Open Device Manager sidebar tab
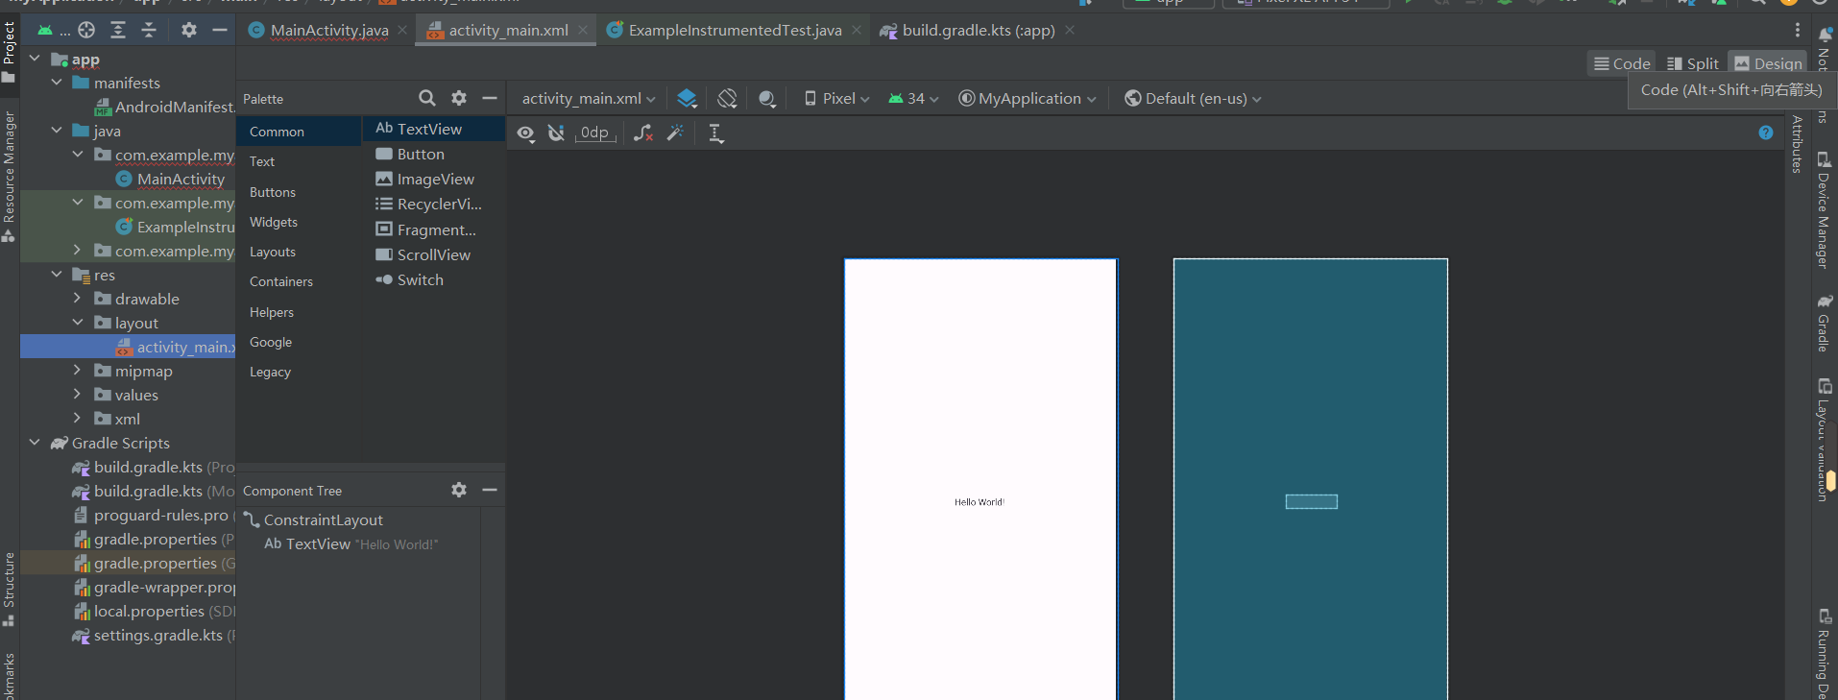This screenshot has width=1838, height=700. [x=1824, y=210]
